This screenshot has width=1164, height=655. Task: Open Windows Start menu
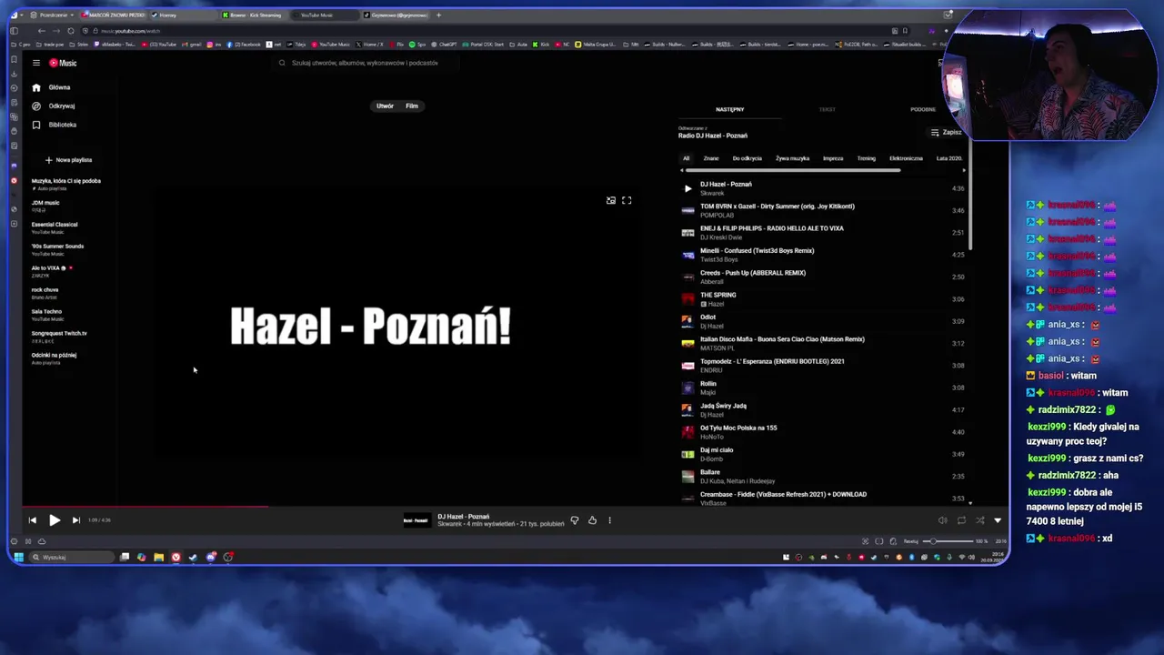coord(18,557)
